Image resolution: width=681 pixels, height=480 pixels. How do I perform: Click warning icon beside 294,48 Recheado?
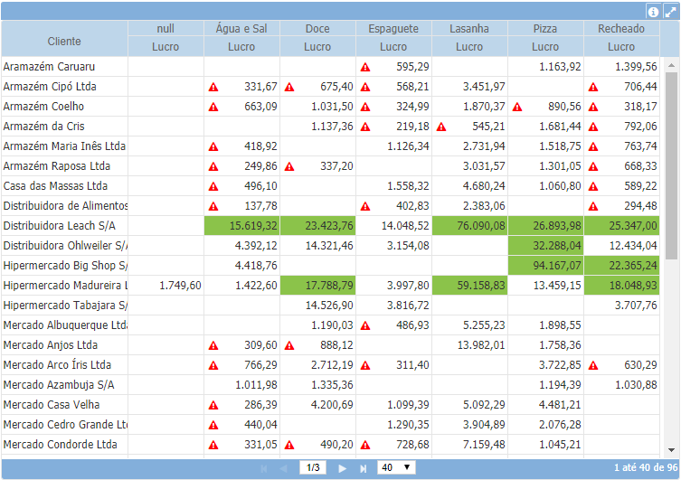coord(593,207)
